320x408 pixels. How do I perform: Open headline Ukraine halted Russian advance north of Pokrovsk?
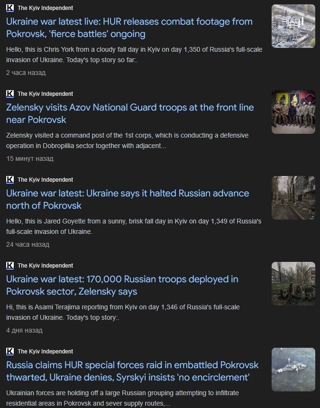point(128,199)
